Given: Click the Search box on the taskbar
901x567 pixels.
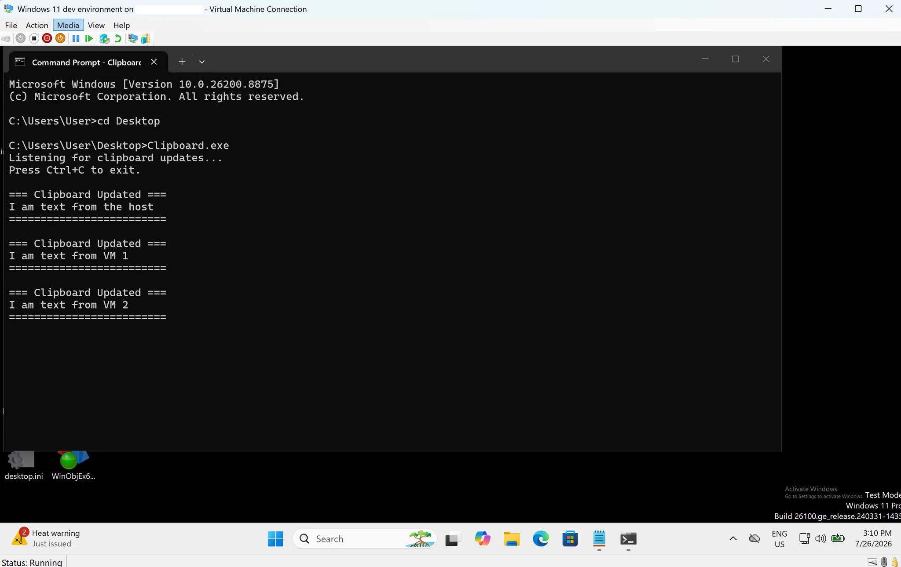Looking at the screenshot, I should point(364,539).
